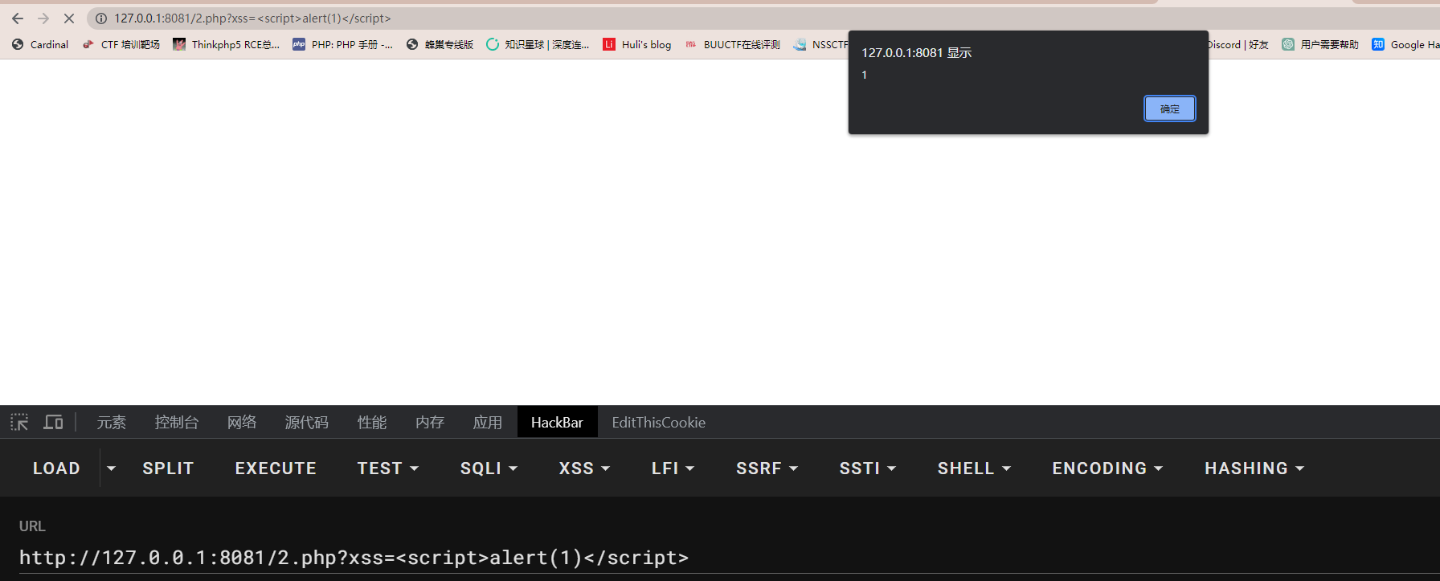Open the Google Ha bookmark

tap(1405, 45)
